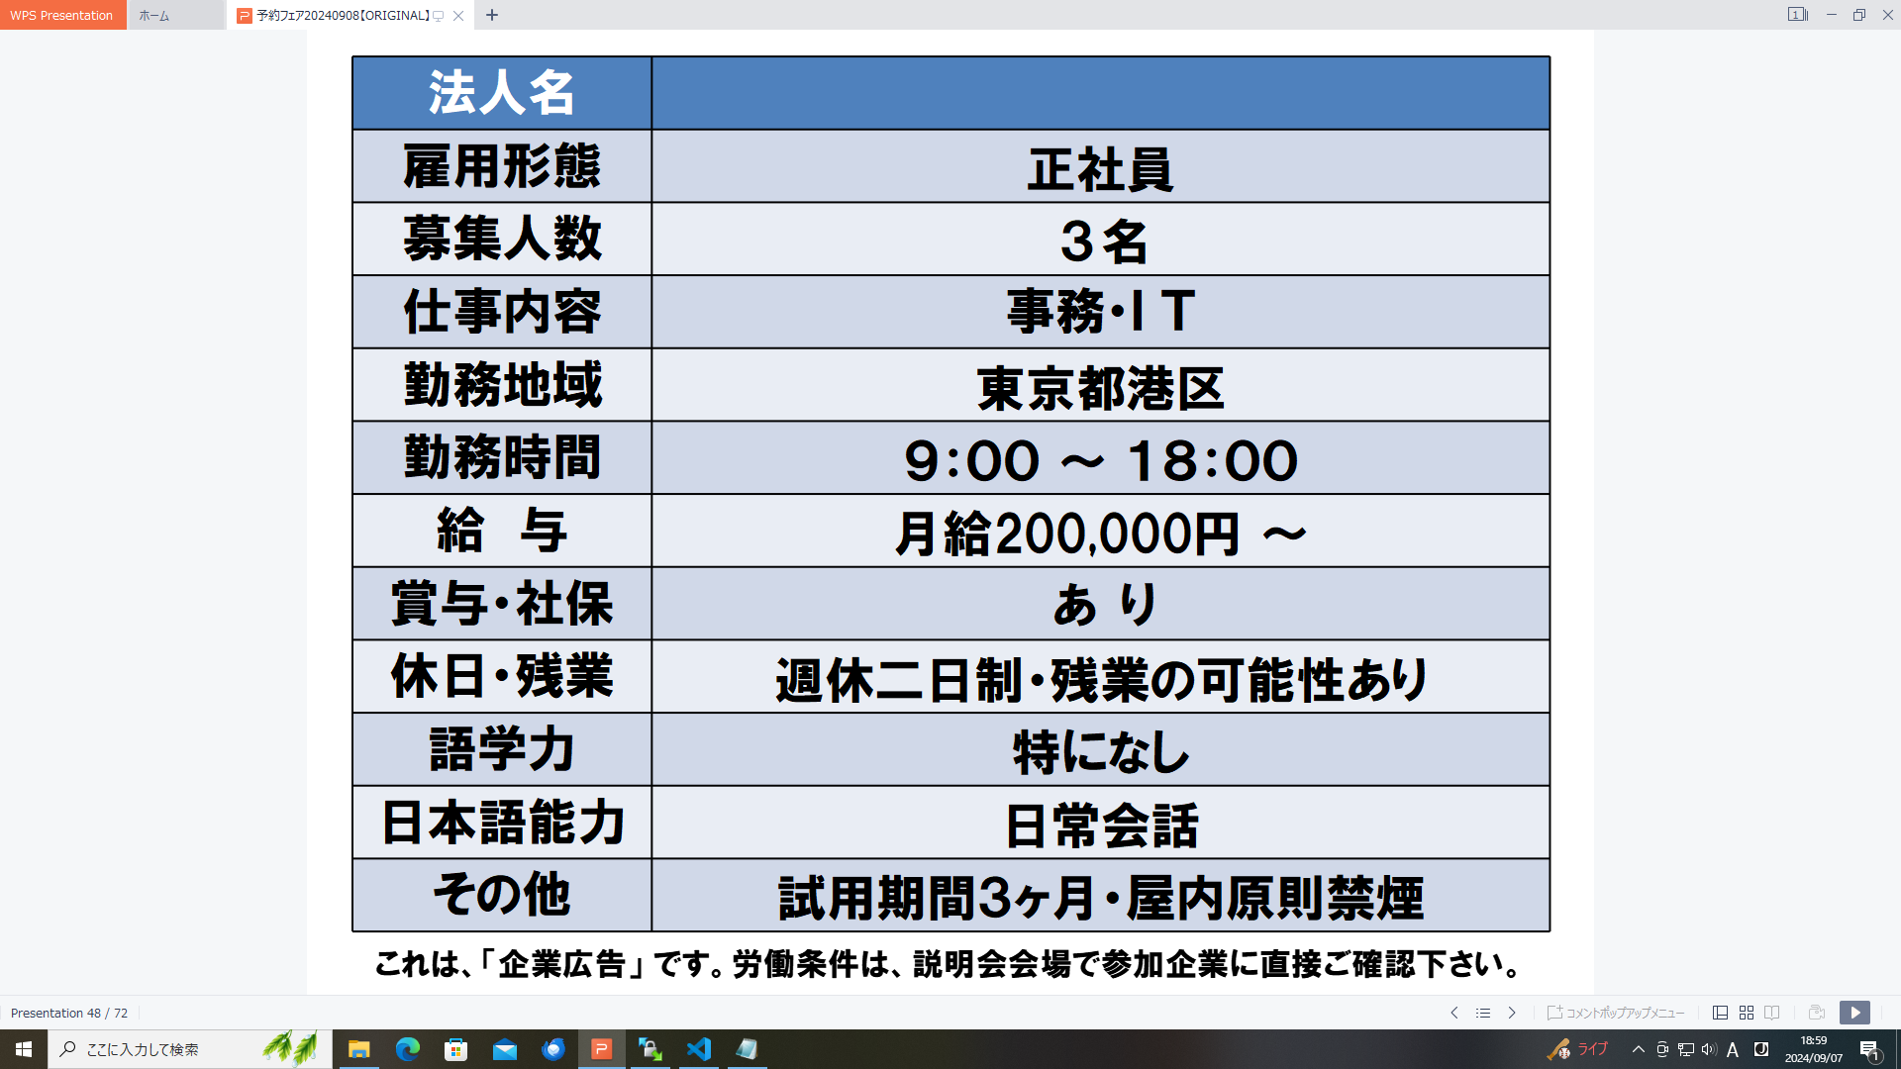Open the taskbar icon between WPS and VS Code
The image size is (1901, 1069).
click(650, 1049)
